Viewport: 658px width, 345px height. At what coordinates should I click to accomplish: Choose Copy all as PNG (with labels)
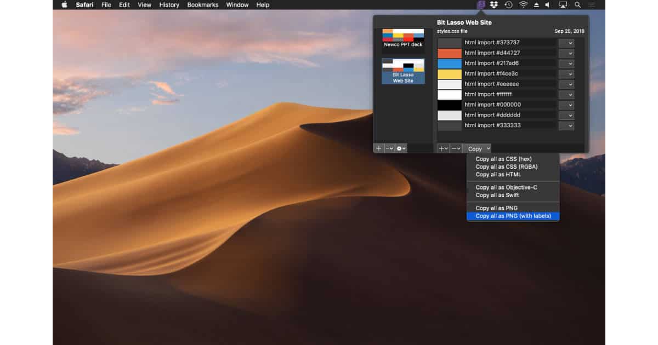point(513,216)
